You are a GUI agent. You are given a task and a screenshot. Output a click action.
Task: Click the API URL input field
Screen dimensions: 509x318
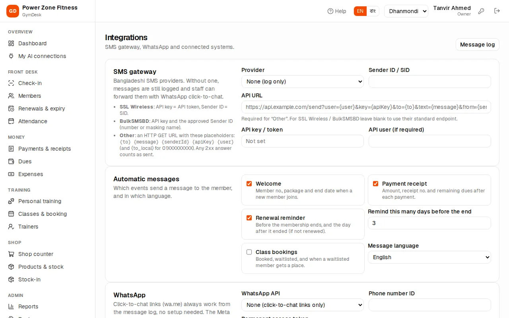click(x=366, y=107)
